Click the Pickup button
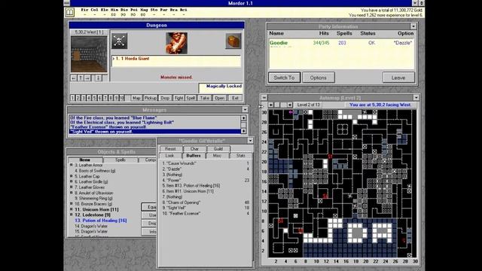Viewport: 482px width, 271px height. (x=151, y=98)
